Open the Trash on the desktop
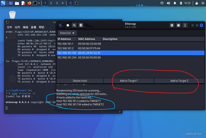 [12, 15]
